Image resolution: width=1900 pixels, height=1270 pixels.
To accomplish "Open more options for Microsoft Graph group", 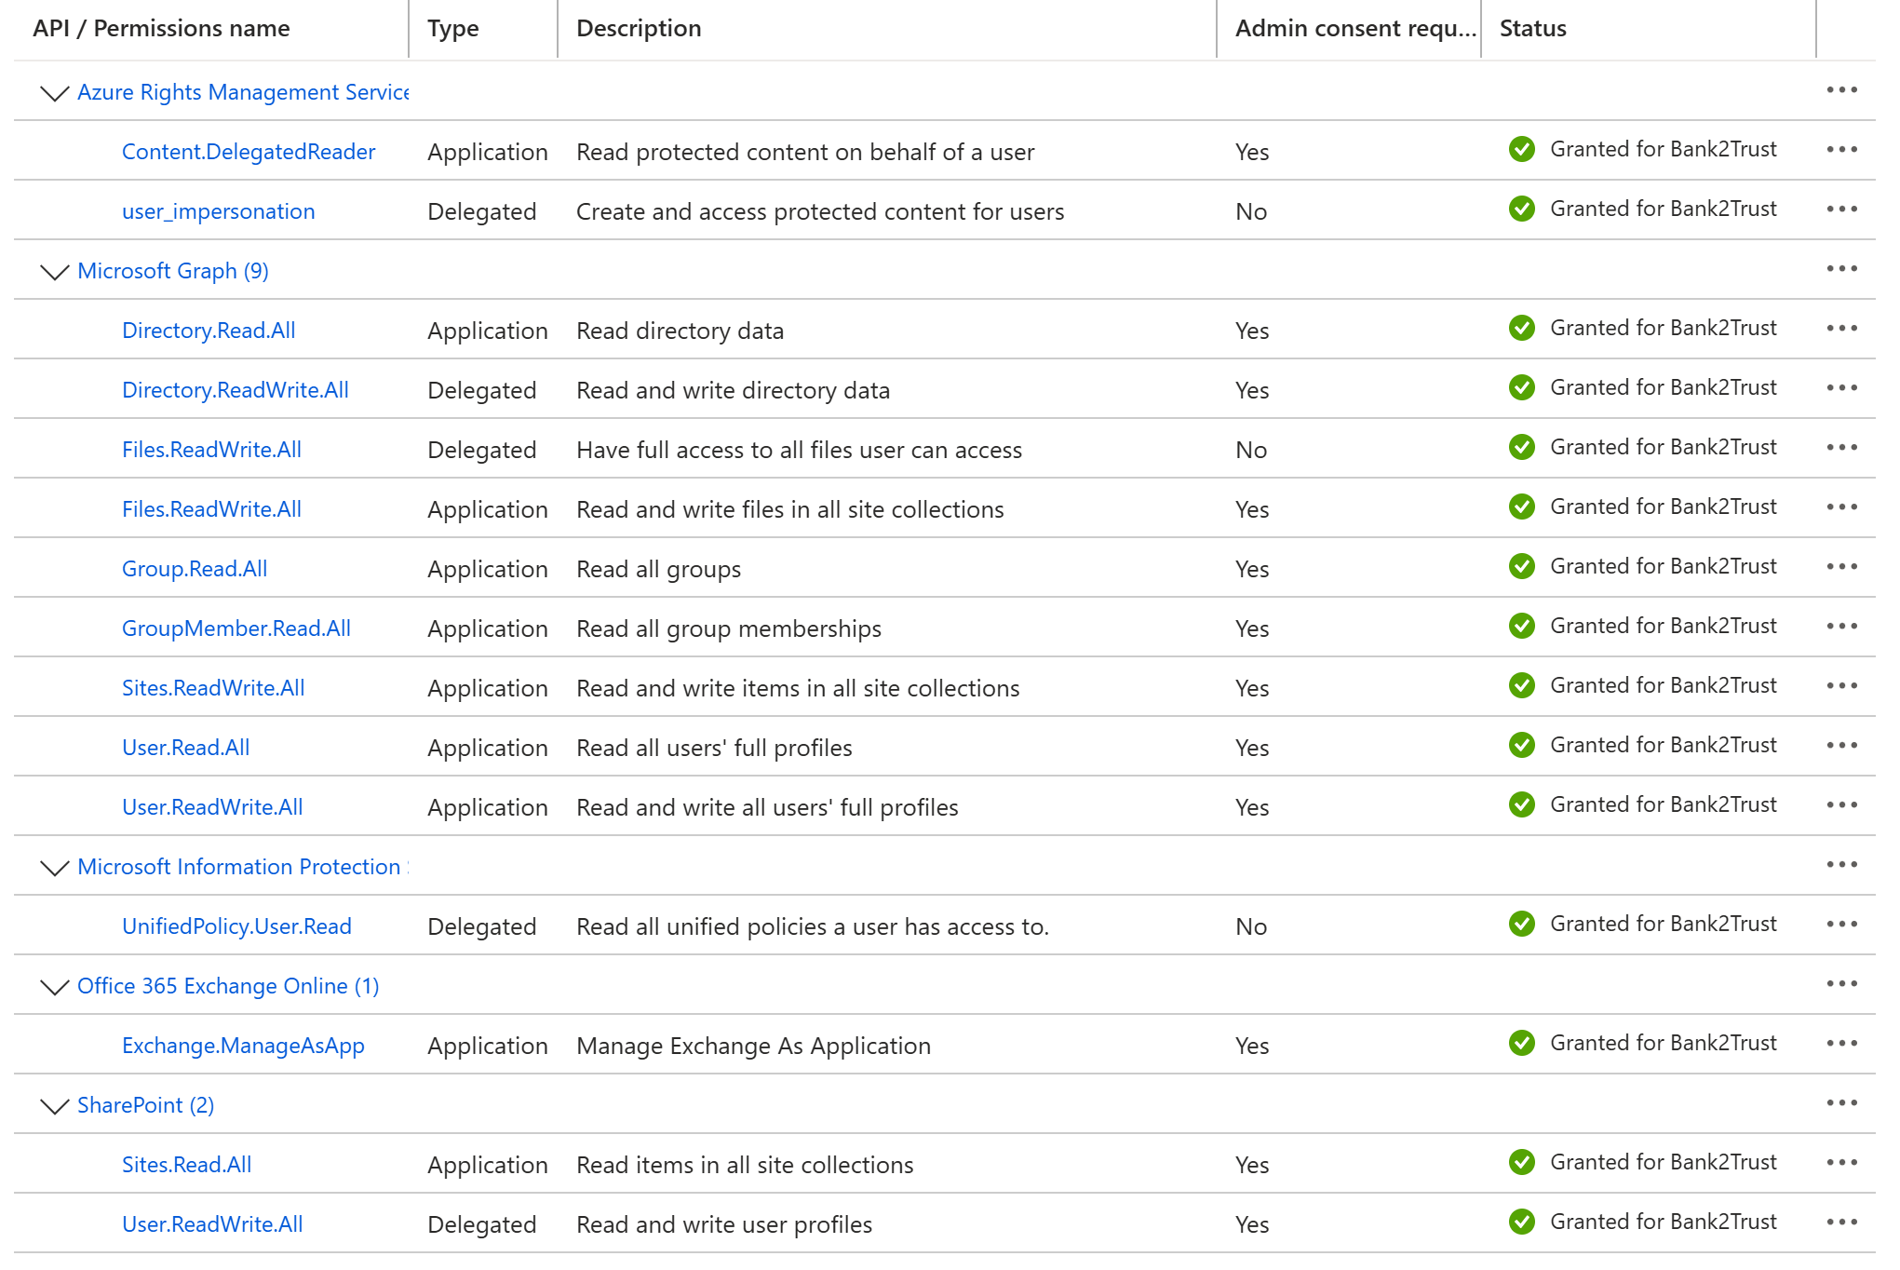I will click(x=1841, y=269).
